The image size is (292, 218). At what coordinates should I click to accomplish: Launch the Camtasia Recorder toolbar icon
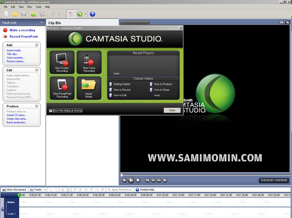point(80,14)
